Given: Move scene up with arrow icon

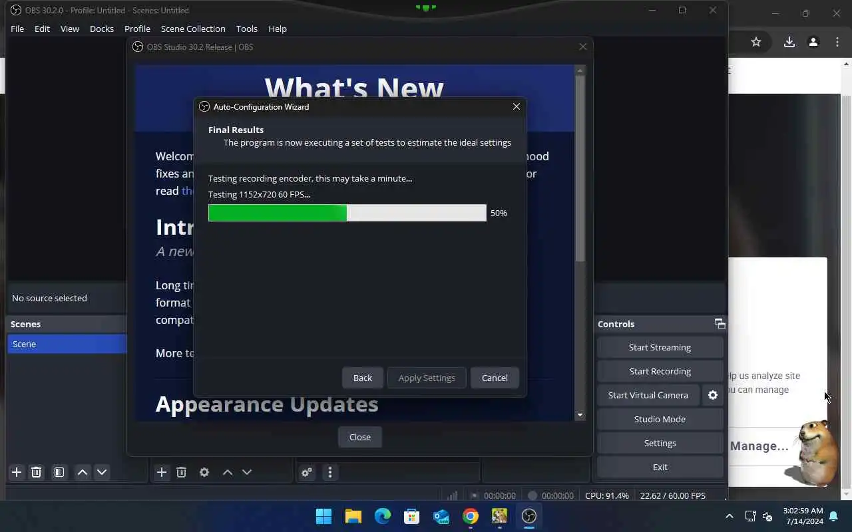Looking at the screenshot, I should click(83, 472).
